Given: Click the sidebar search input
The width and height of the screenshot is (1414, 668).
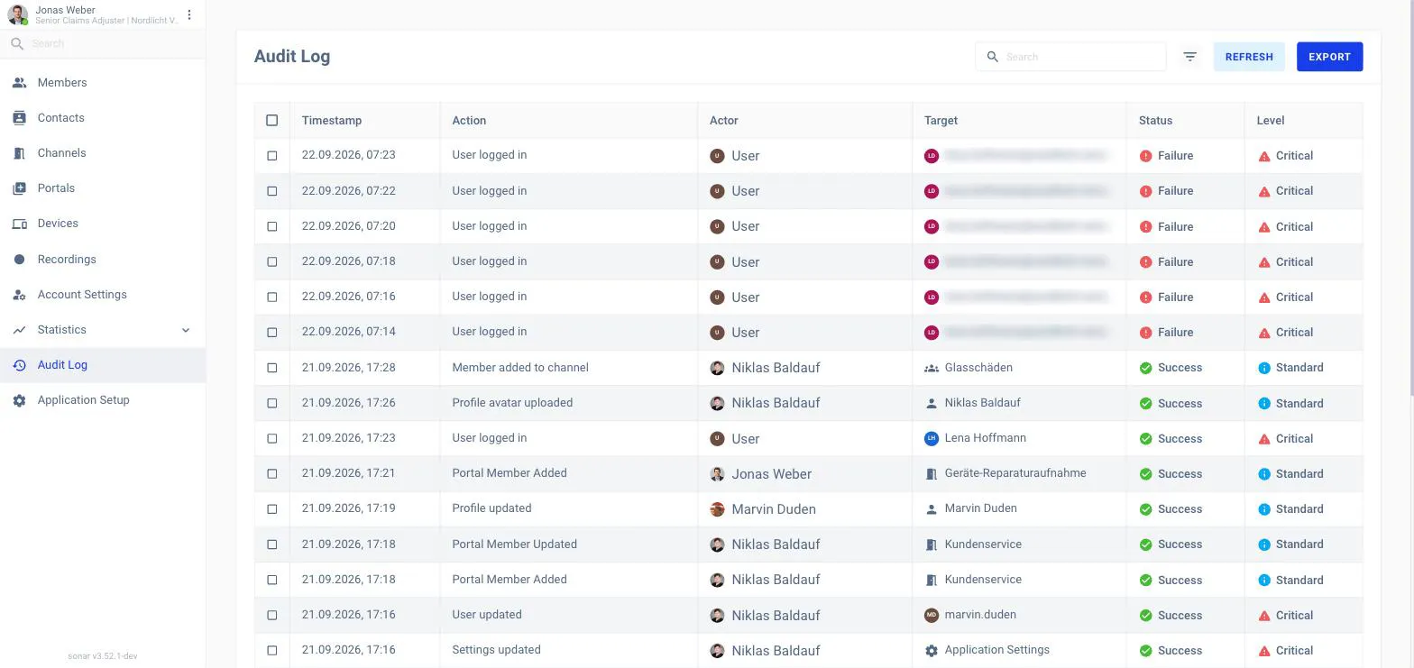Looking at the screenshot, I should (x=103, y=43).
